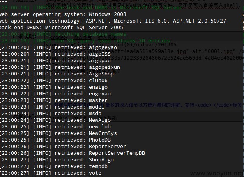
Task: Click the 'query used returns 20 entries' line
Action: click(85, 41)
